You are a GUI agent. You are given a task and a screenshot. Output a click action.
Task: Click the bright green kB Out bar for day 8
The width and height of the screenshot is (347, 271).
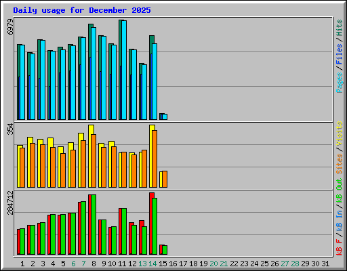(x=94, y=224)
